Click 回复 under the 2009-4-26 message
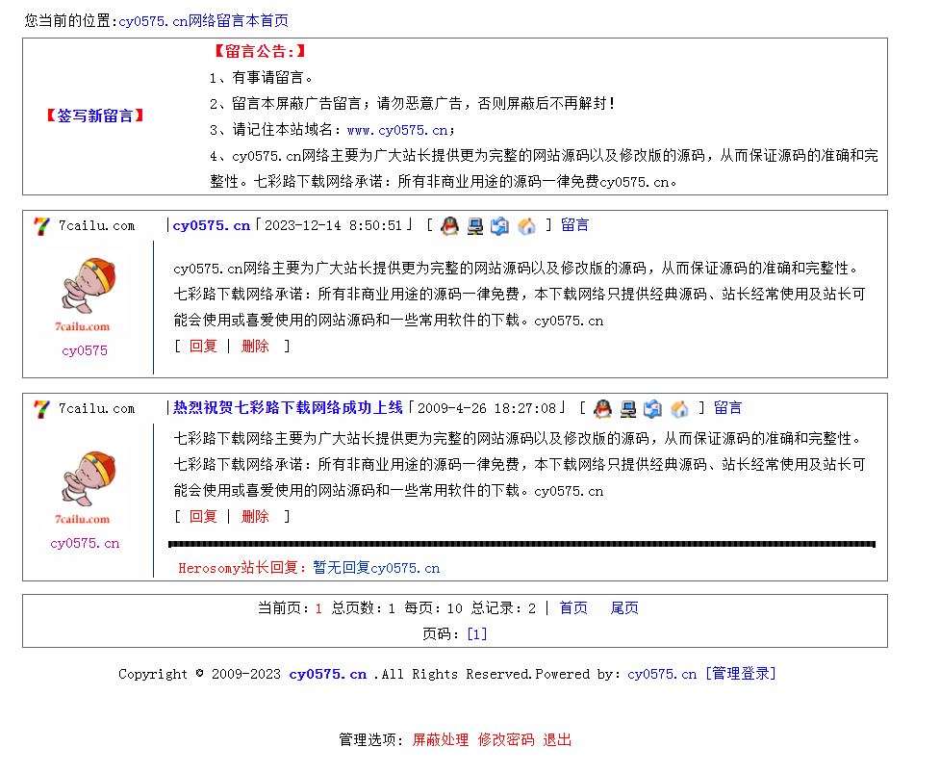This screenshot has height=773, width=940. 203,516
